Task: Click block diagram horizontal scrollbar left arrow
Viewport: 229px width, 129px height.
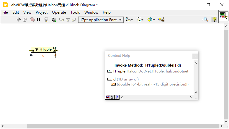Action: click(x=3, y=126)
